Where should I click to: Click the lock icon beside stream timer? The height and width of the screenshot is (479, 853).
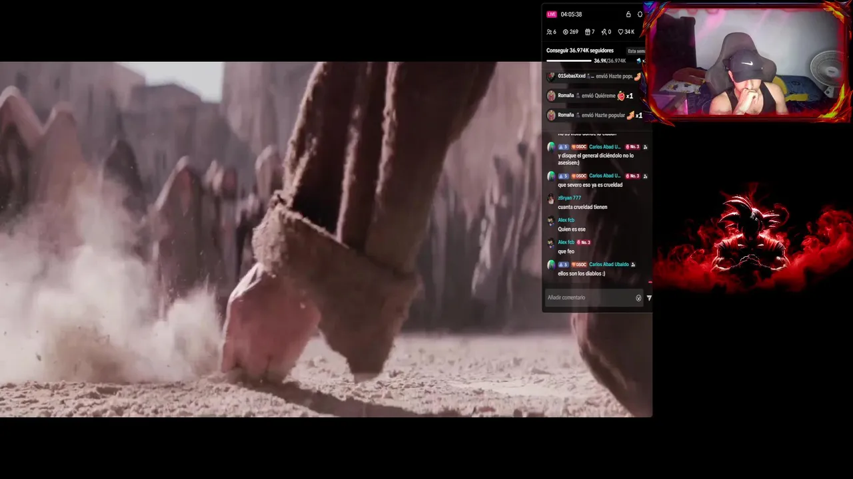pyautogui.click(x=628, y=14)
